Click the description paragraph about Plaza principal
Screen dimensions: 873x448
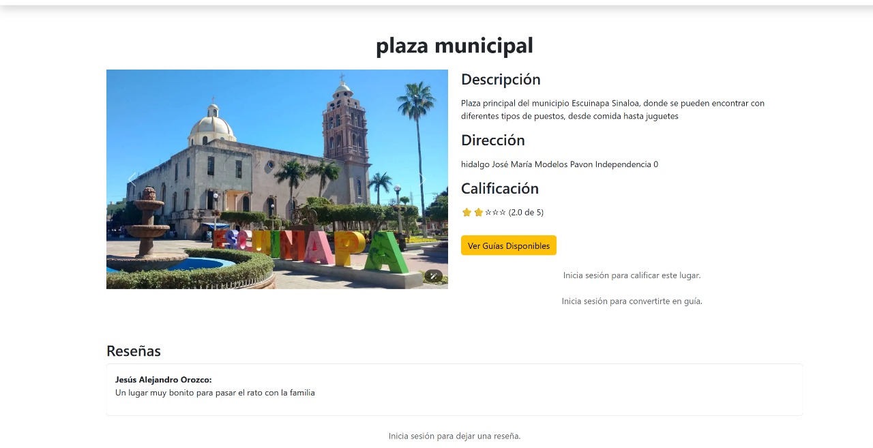(612, 110)
